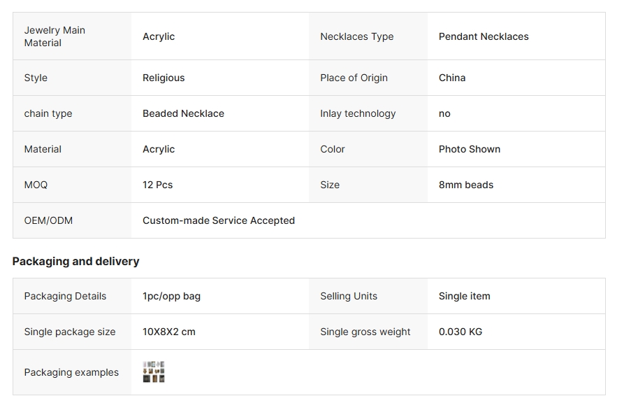Click the '12 Pcs' MOQ value
Screen dimensions: 638x403
157,185
